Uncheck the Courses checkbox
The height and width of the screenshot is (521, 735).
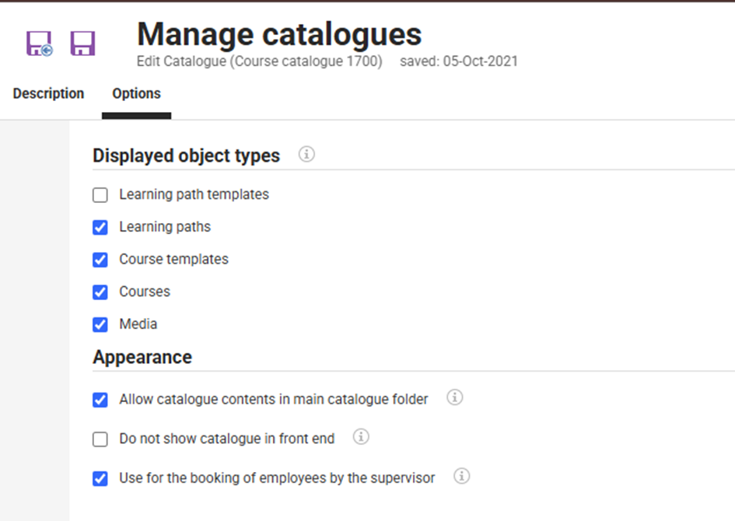click(x=100, y=292)
